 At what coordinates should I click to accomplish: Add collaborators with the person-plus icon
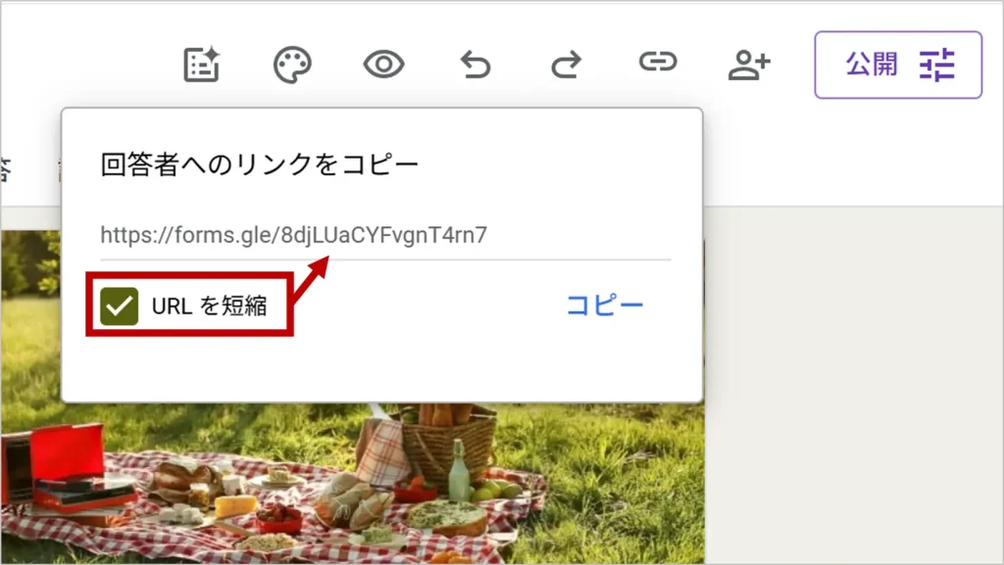point(749,65)
